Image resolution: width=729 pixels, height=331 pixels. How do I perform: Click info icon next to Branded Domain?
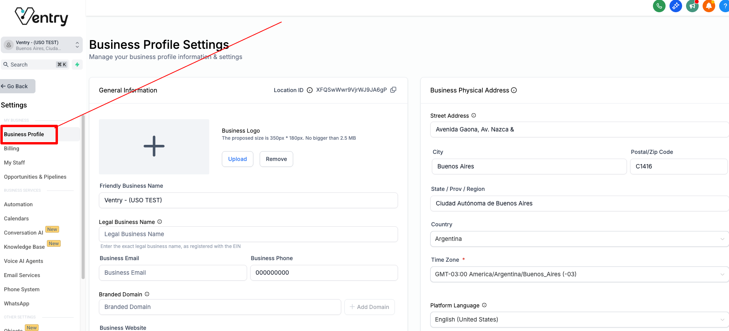147,294
